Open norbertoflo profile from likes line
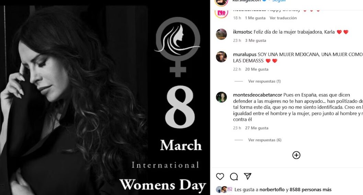The height and width of the screenshot is (195, 363). (272, 190)
